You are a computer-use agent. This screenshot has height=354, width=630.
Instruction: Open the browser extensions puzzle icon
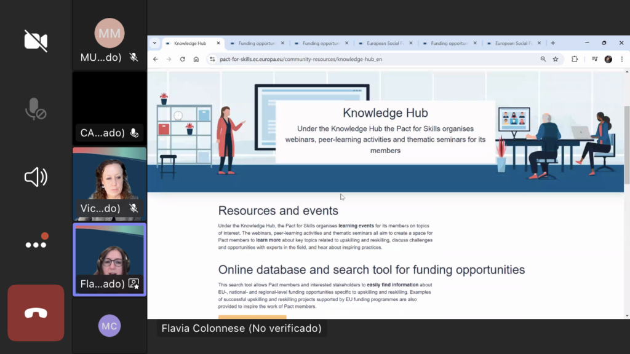point(575,59)
